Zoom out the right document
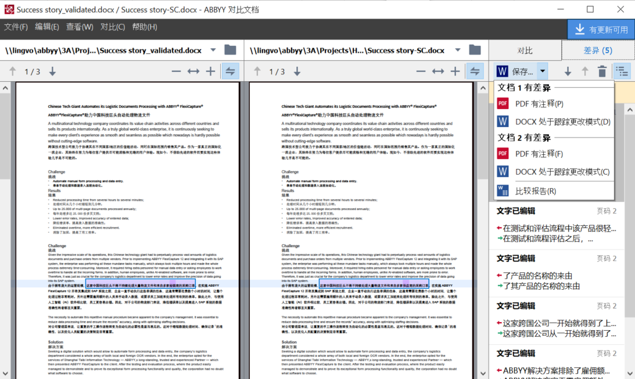 pos(420,72)
